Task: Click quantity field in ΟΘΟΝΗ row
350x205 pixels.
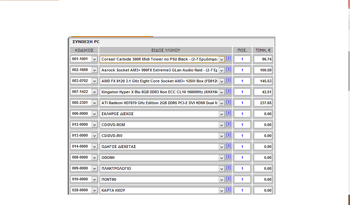Action: pos(242,158)
